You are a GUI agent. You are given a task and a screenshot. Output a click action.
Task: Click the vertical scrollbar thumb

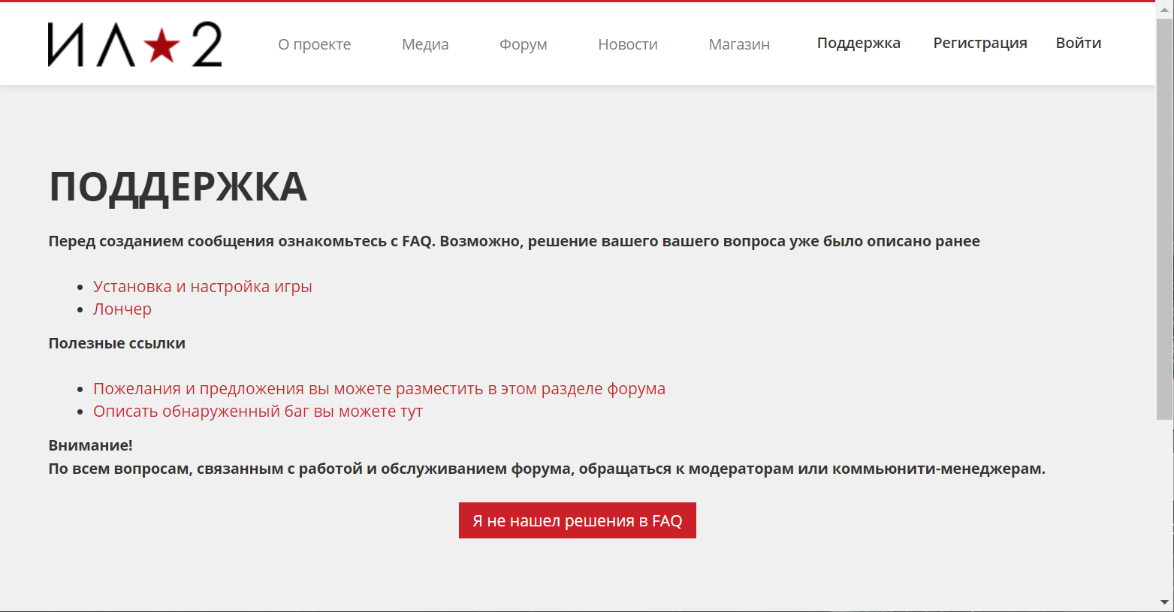coord(1165,219)
